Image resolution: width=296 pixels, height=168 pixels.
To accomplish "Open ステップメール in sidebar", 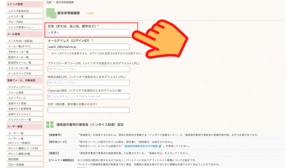I will [17, 98].
